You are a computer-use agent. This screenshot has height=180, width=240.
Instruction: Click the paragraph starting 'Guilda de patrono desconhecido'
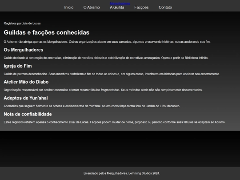pos(112,74)
